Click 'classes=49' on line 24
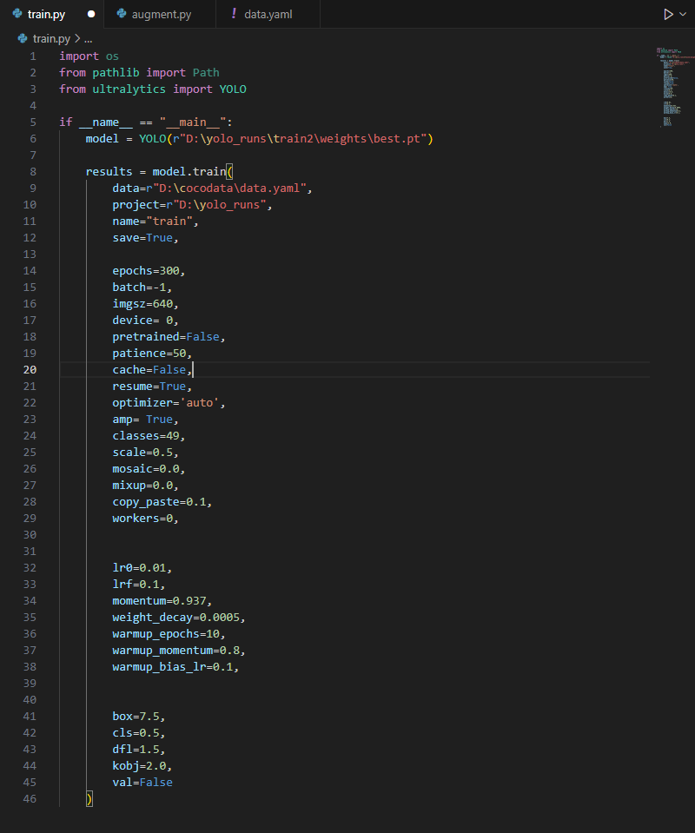 146,436
